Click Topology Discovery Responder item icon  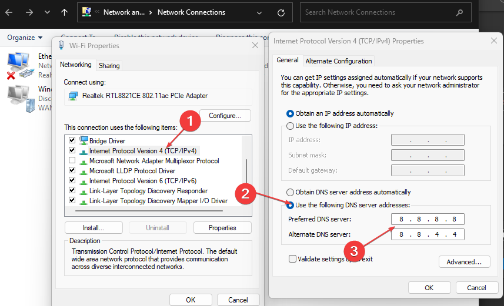84,191
